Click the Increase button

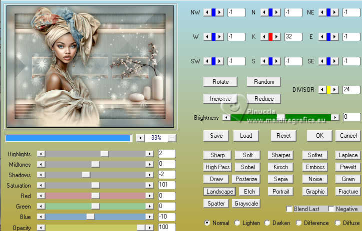pyautogui.click(x=220, y=99)
